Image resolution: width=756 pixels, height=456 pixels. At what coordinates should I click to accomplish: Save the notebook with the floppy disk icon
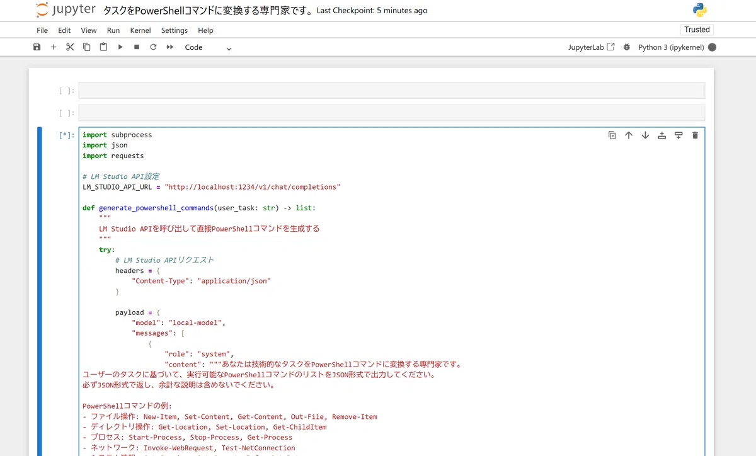(37, 47)
